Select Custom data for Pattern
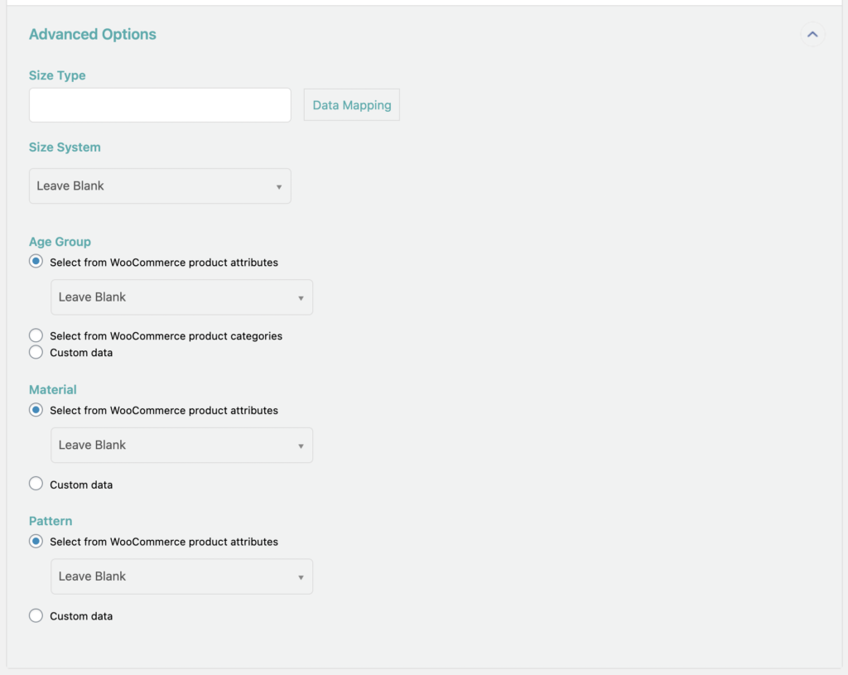 tap(36, 615)
